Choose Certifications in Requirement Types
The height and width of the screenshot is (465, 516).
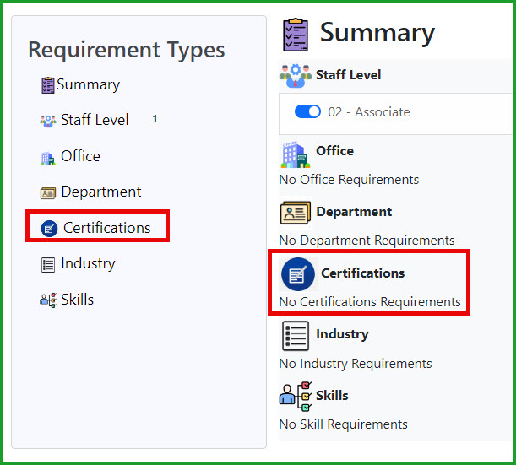click(107, 228)
